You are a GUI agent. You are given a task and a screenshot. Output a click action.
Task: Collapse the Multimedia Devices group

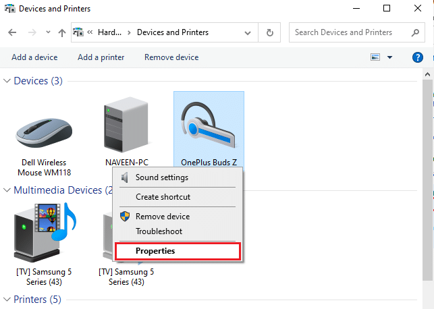point(7,190)
